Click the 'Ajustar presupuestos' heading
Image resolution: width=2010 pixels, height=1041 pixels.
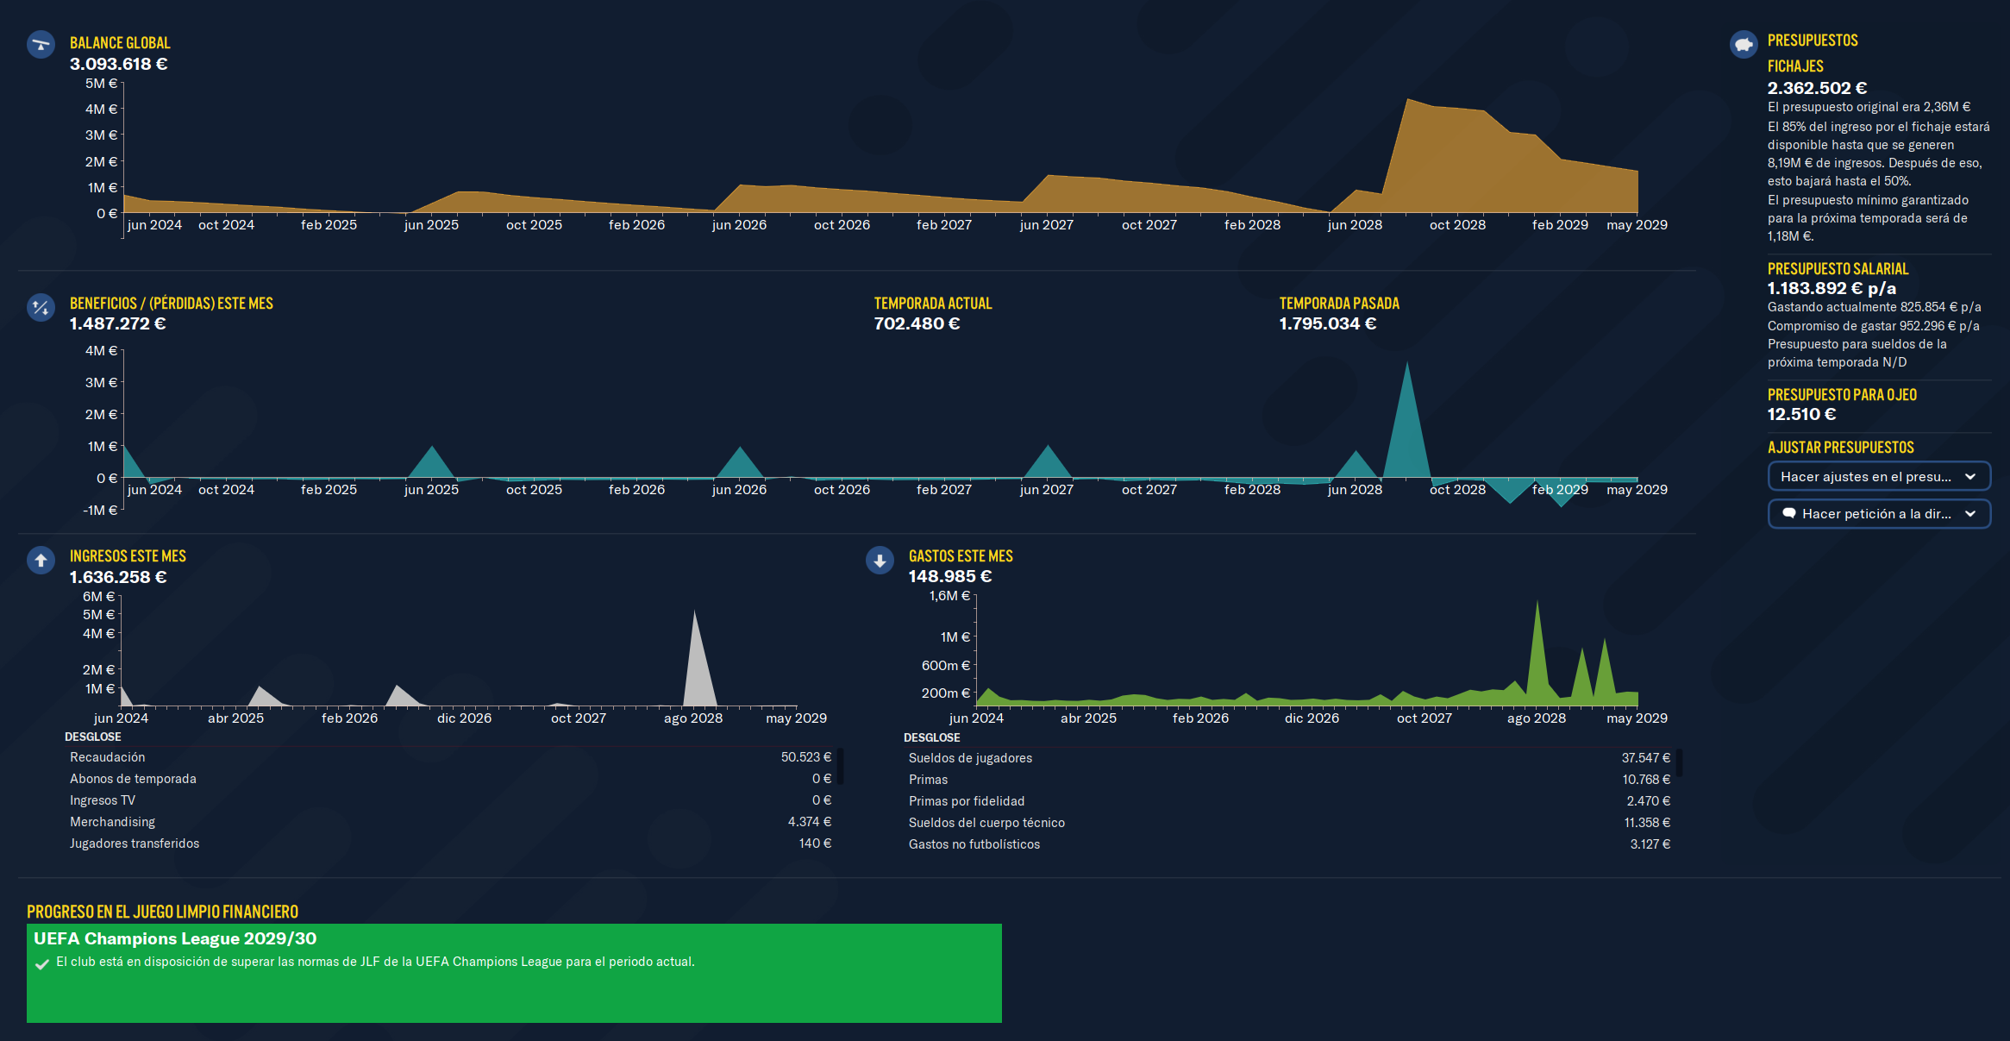1840,448
